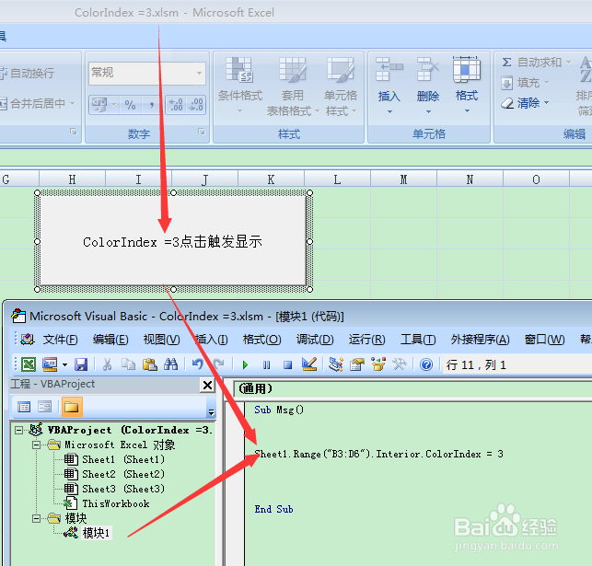Run the macro with green play icon
The width and height of the screenshot is (592, 566).
(x=245, y=364)
